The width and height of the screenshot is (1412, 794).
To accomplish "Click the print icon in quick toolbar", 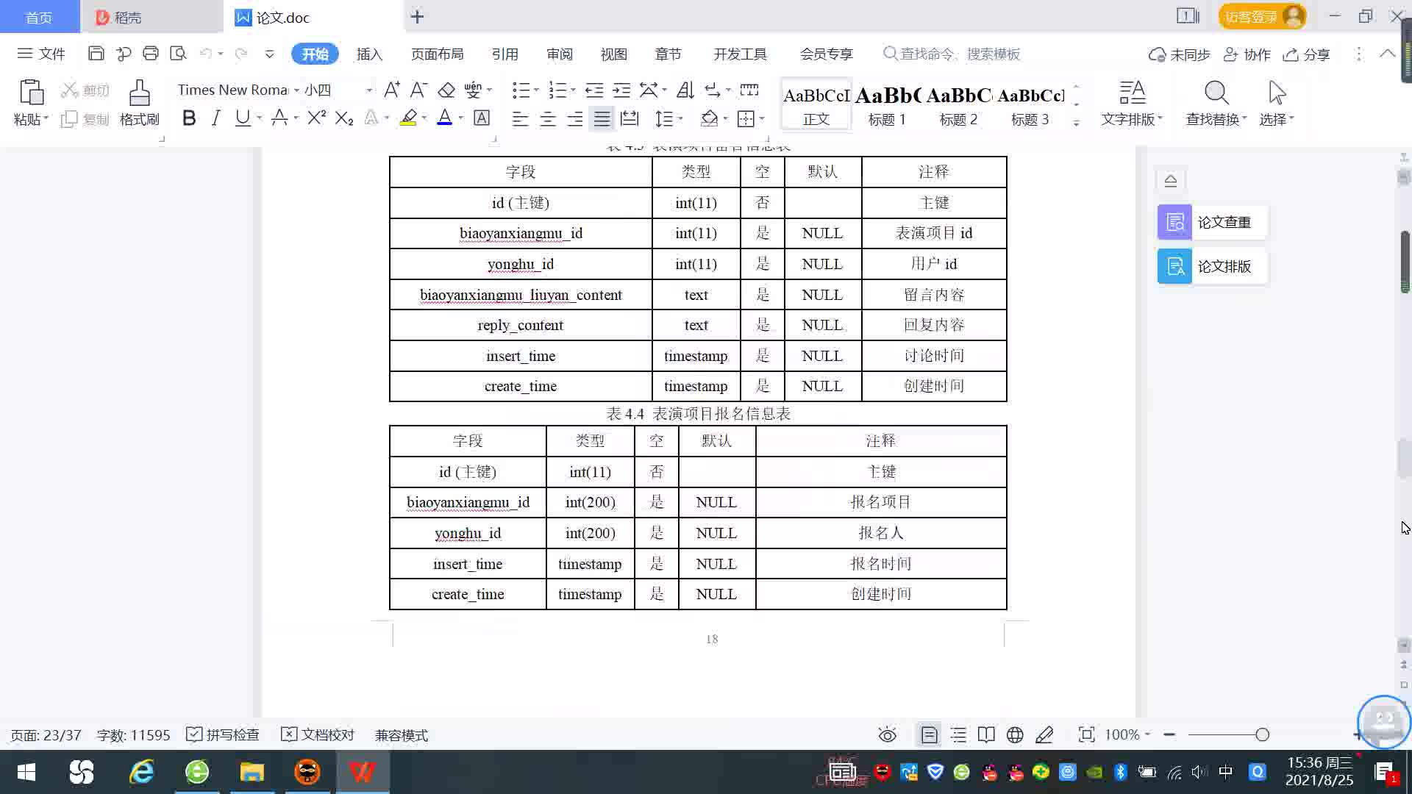I will (151, 54).
